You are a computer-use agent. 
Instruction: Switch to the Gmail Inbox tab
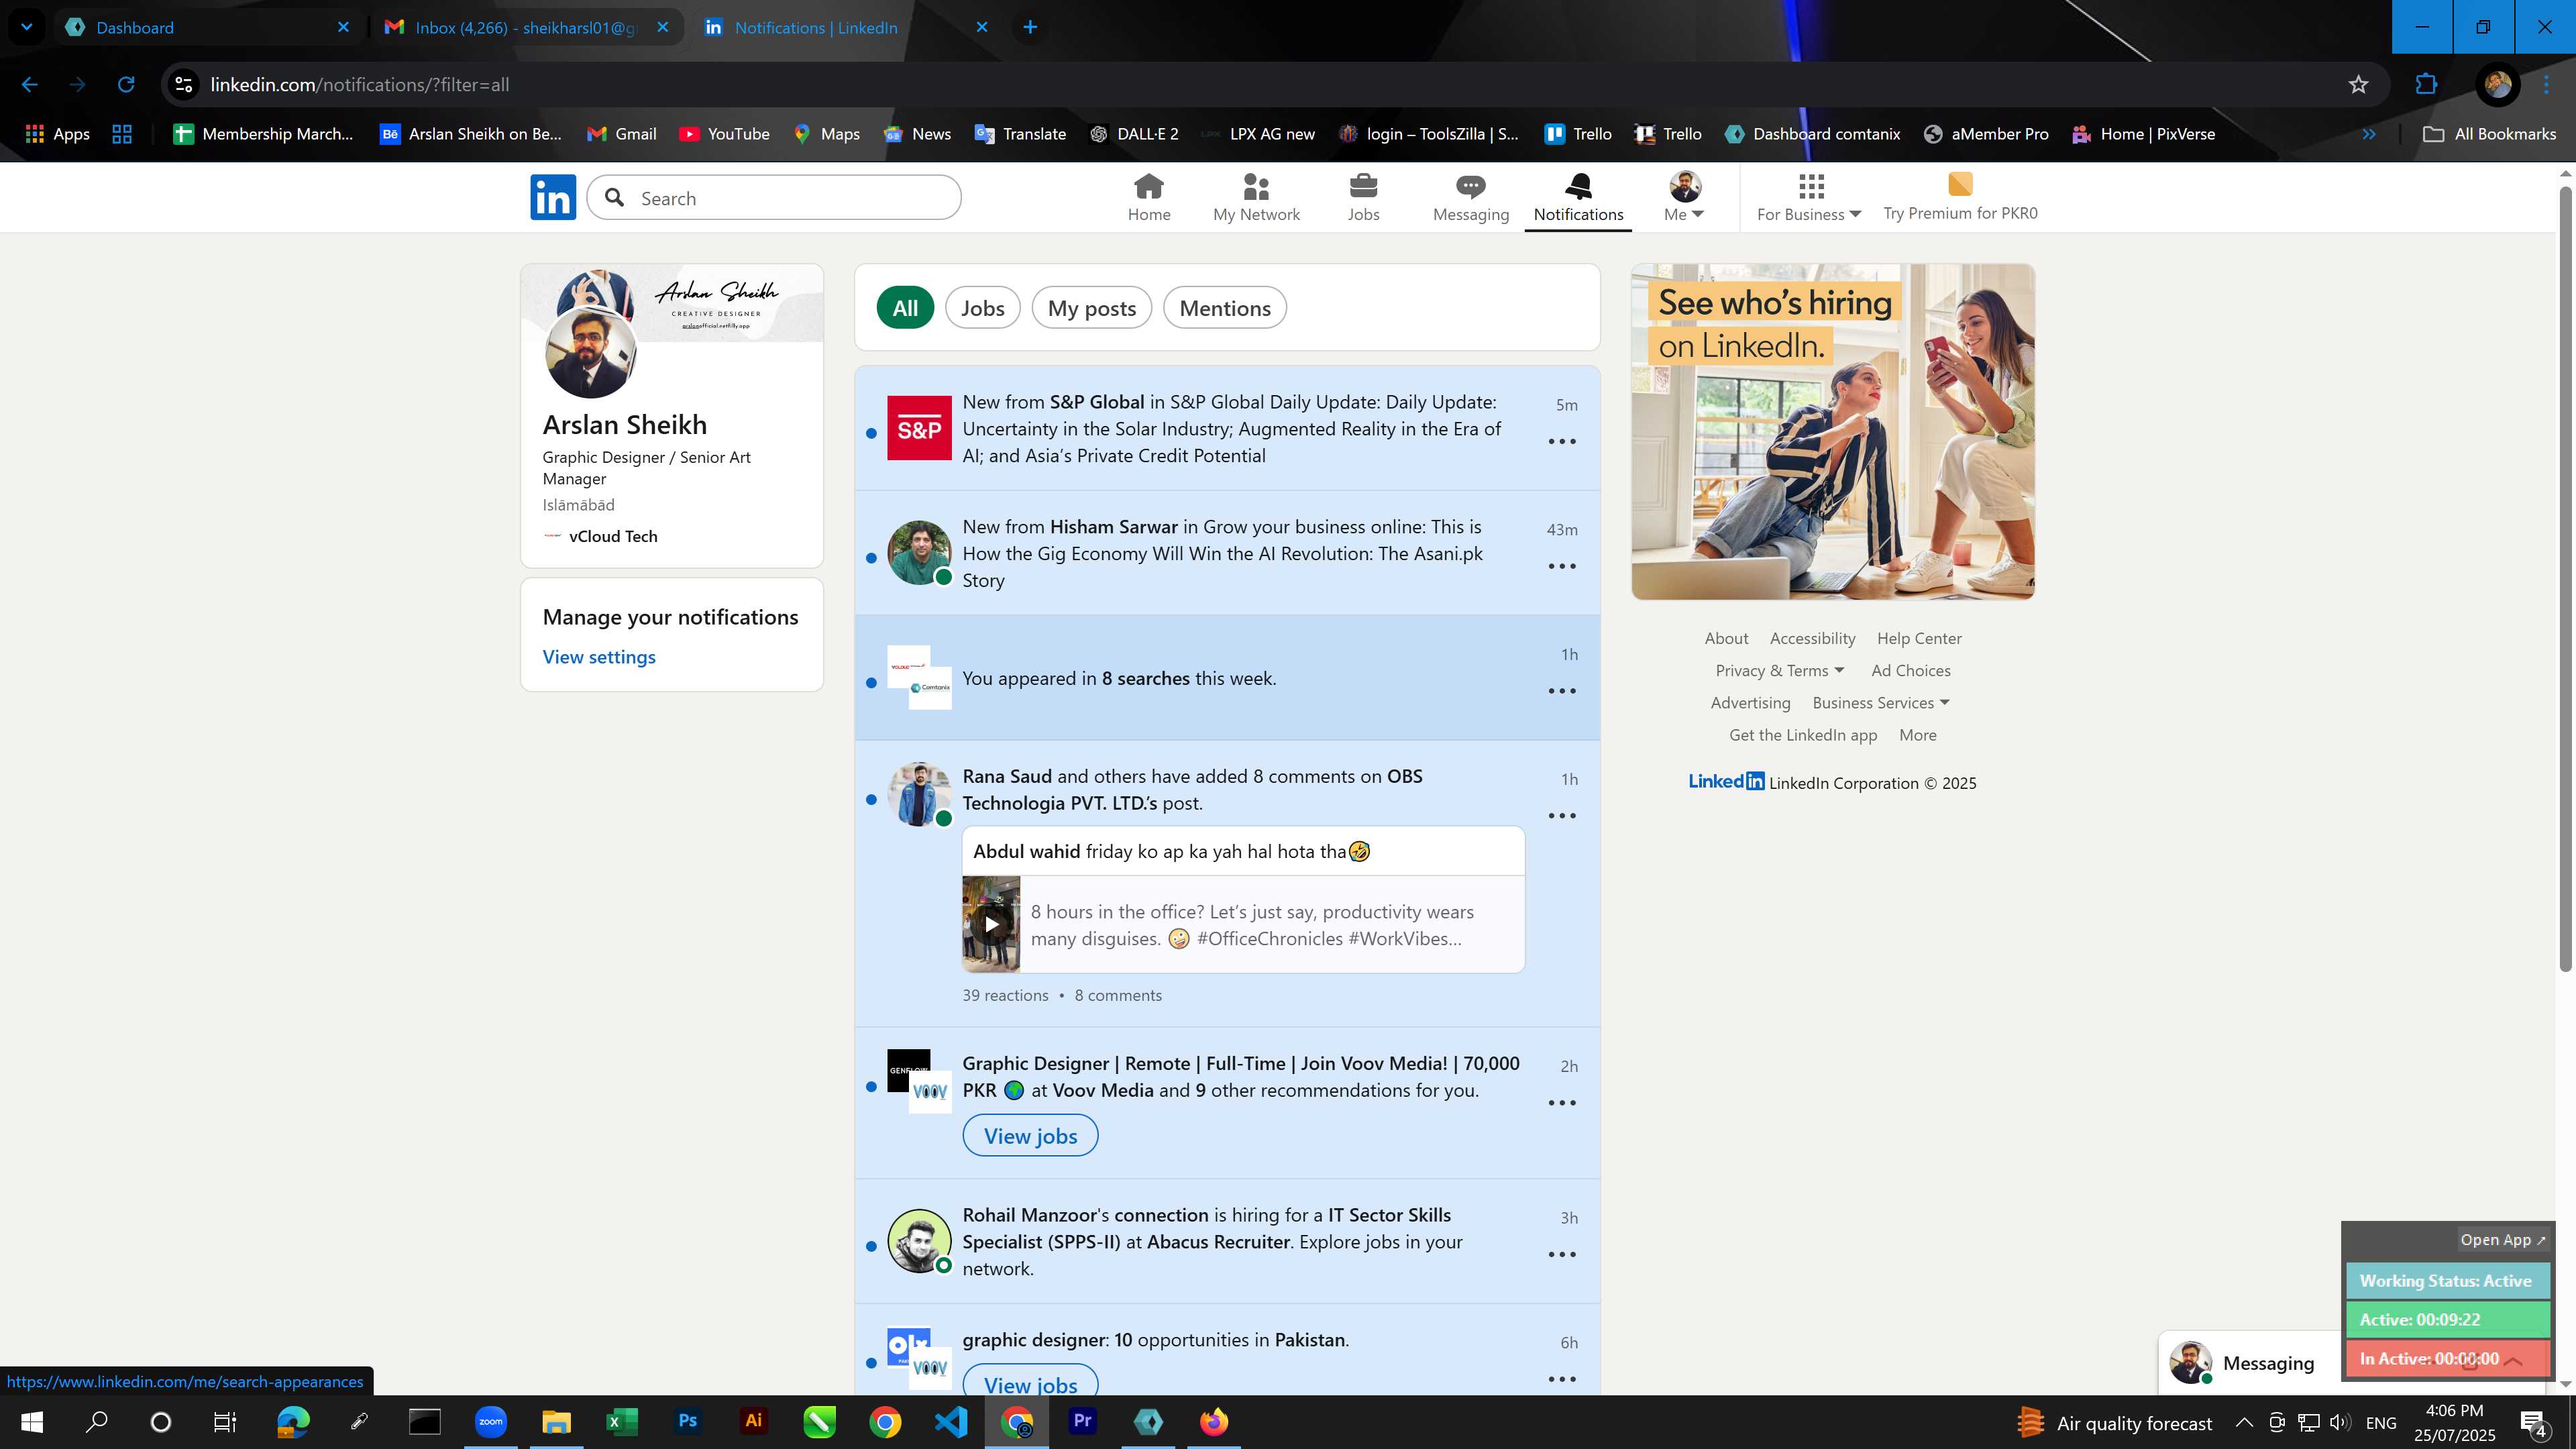(x=526, y=27)
